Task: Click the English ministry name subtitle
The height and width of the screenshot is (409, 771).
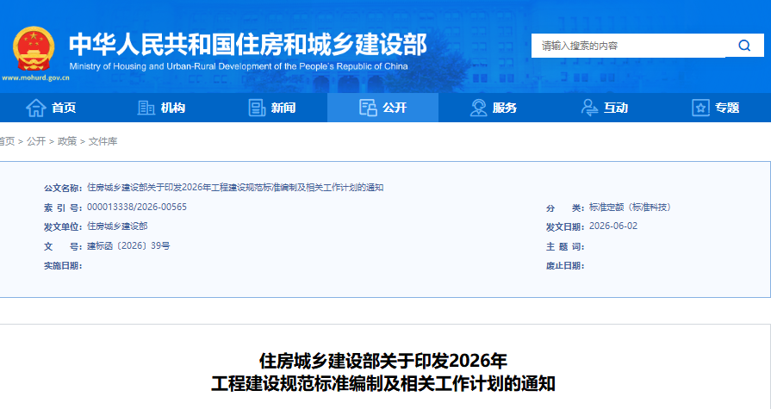Action: tap(239, 66)
